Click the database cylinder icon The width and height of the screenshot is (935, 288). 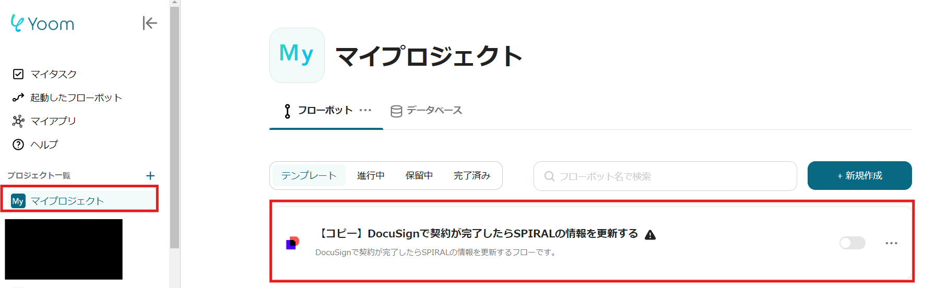pyautogui.click(x=396, y=111)
